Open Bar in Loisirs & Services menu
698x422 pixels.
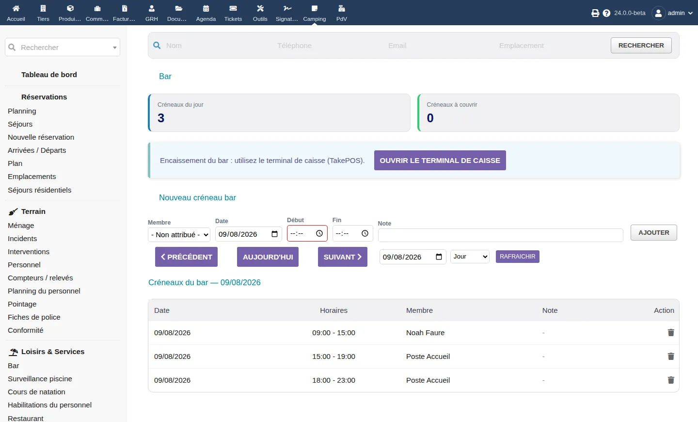click(x=14, y=366)
